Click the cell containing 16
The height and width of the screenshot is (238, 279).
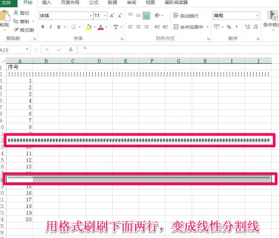point(19,193)
